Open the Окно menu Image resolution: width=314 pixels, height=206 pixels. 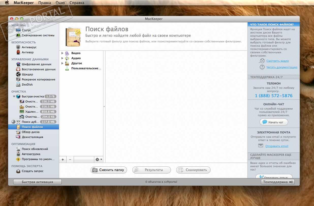click(60, 3)
